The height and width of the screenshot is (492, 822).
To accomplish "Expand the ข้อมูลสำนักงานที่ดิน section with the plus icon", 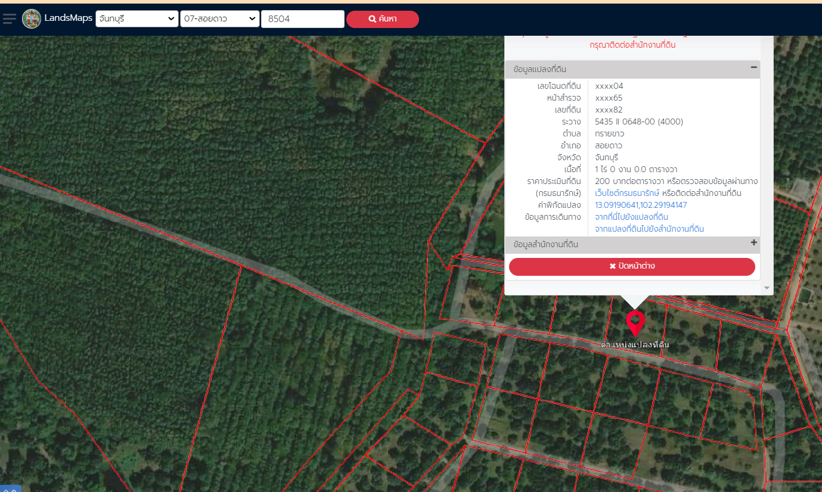I will tap(753, 243).
